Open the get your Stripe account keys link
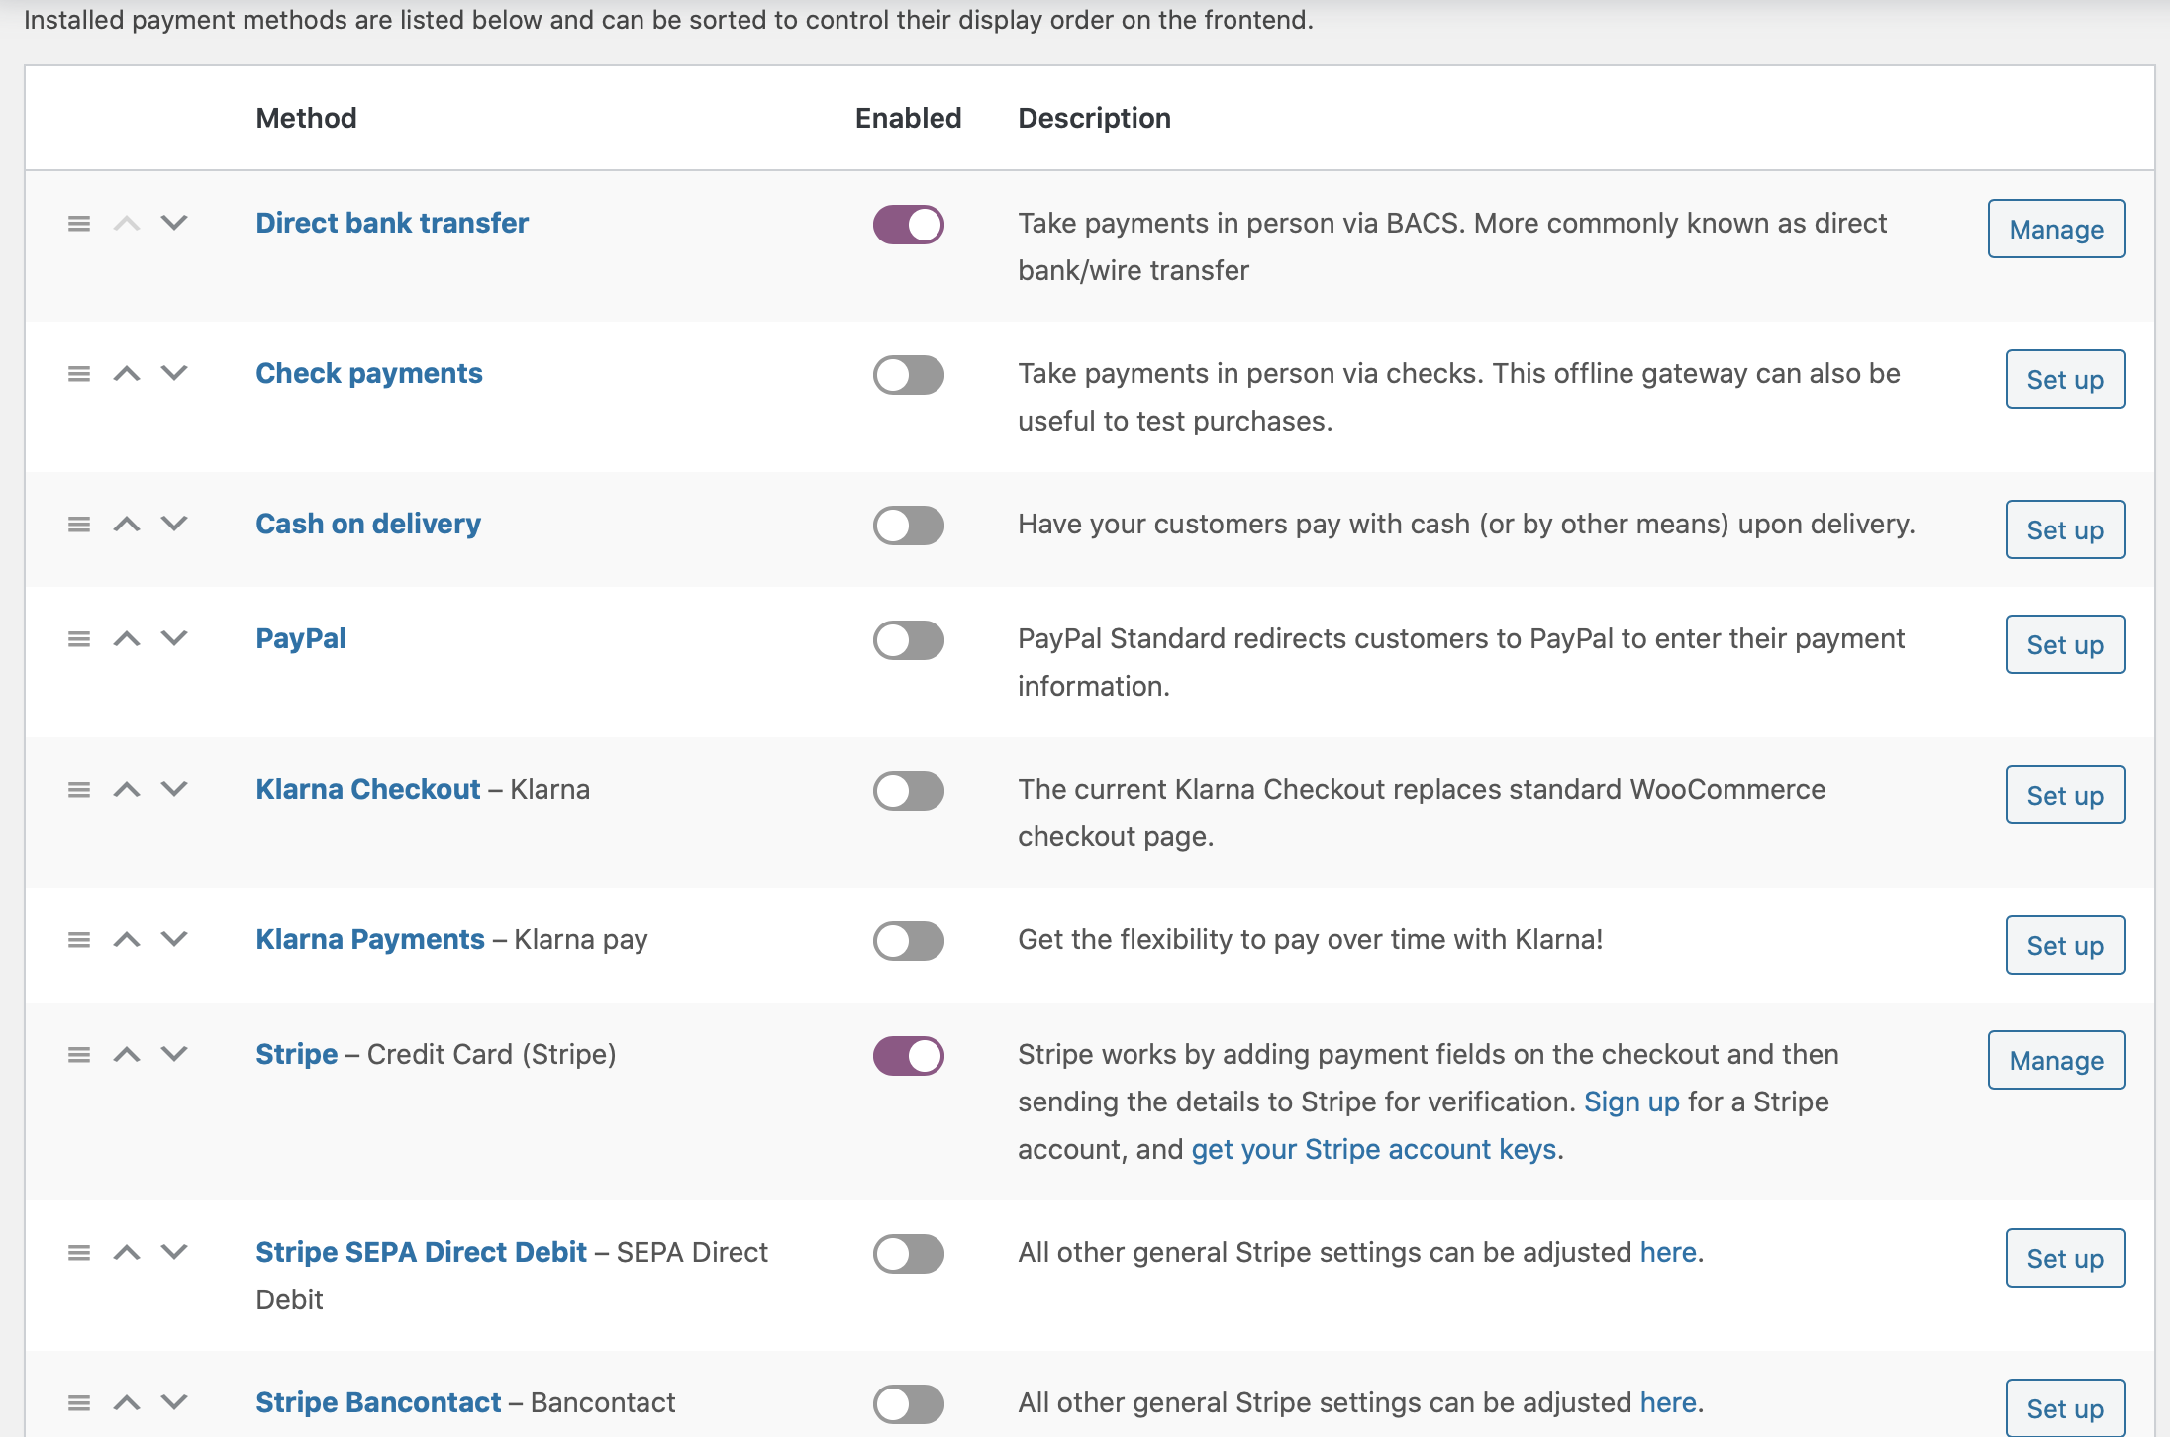2170x1437 pixels. 1374,1149
